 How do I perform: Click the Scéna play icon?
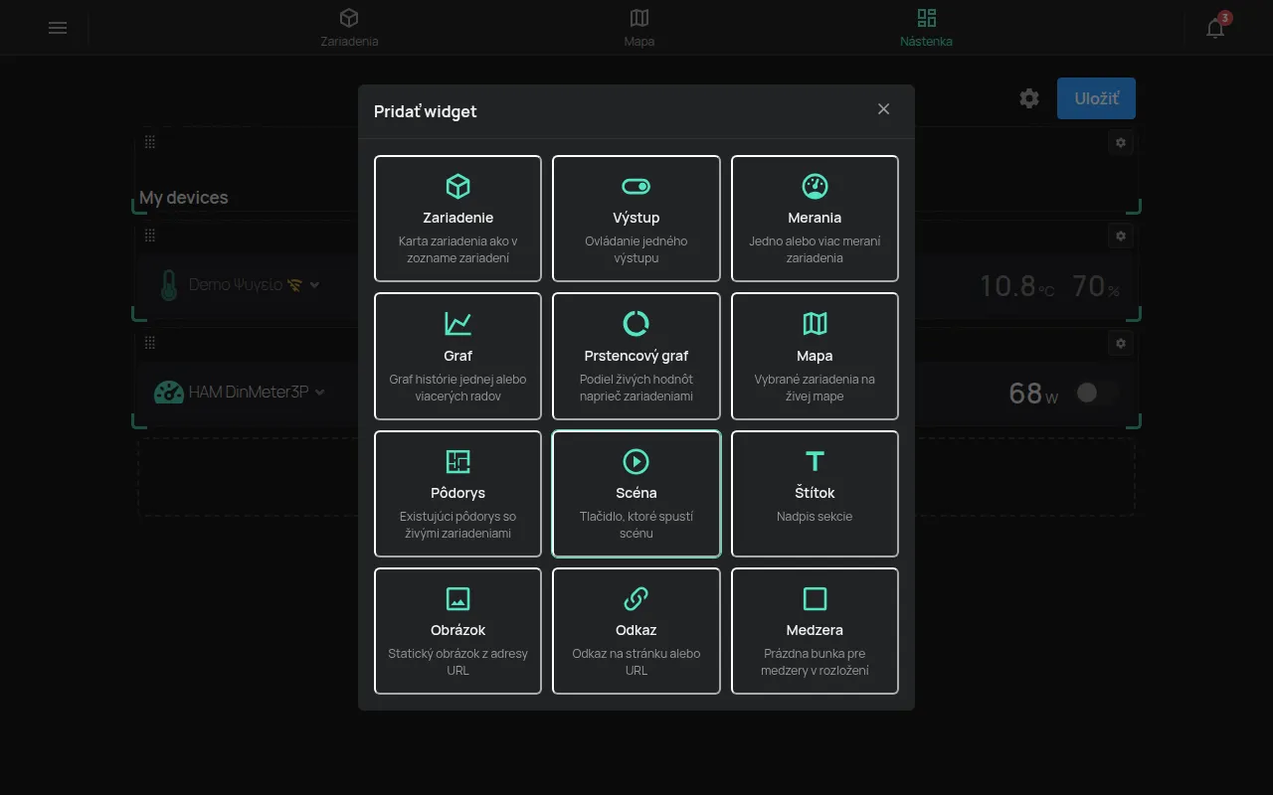coord(636,461)
